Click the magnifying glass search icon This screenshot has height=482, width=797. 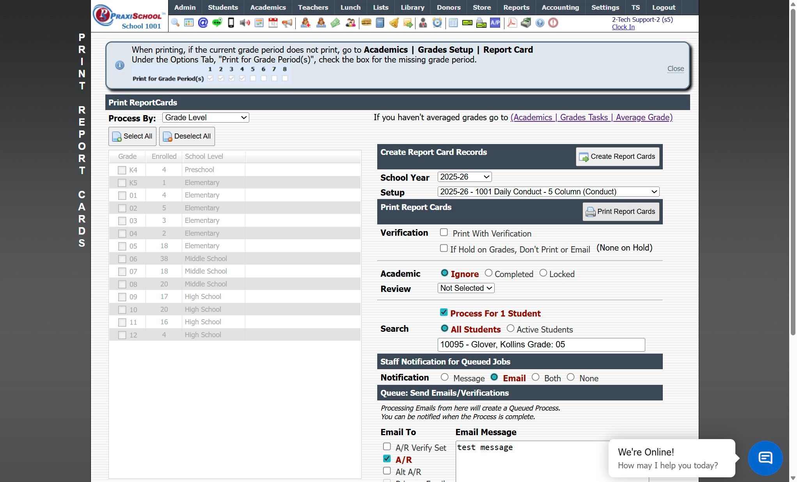(175, 23)
